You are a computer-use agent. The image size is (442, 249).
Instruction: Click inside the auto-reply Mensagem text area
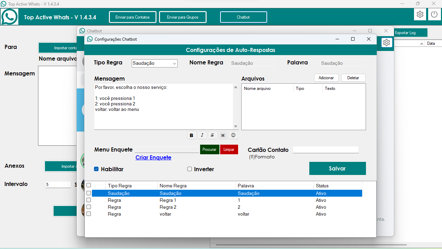164,106
